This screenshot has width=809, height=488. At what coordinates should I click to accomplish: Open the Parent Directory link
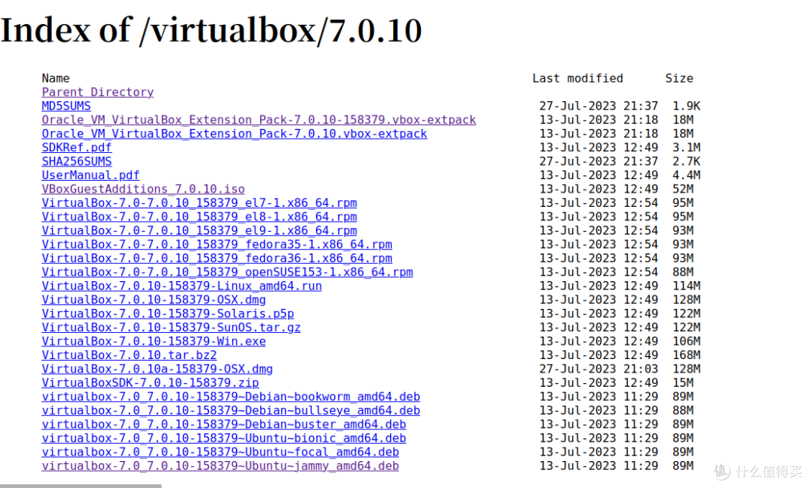[x=97, y=92]
